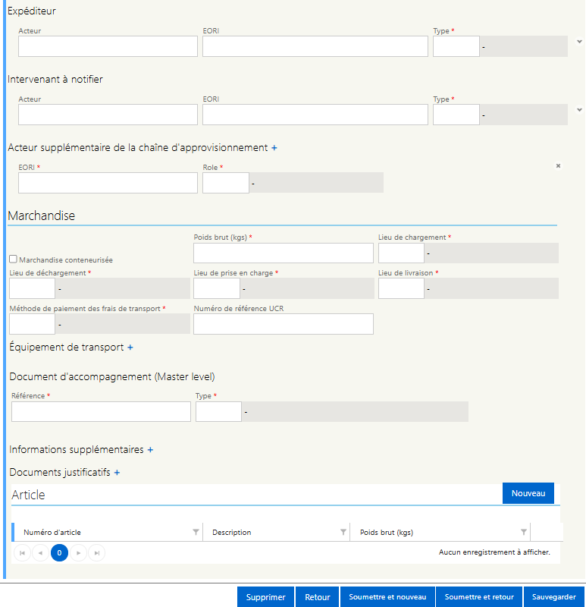Expand the Intervenant à notifier chevron

579,110
